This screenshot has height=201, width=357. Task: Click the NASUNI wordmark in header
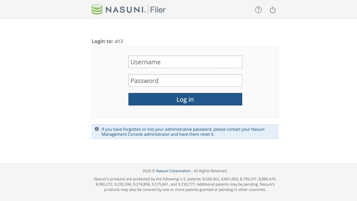[x=125, y=10]
